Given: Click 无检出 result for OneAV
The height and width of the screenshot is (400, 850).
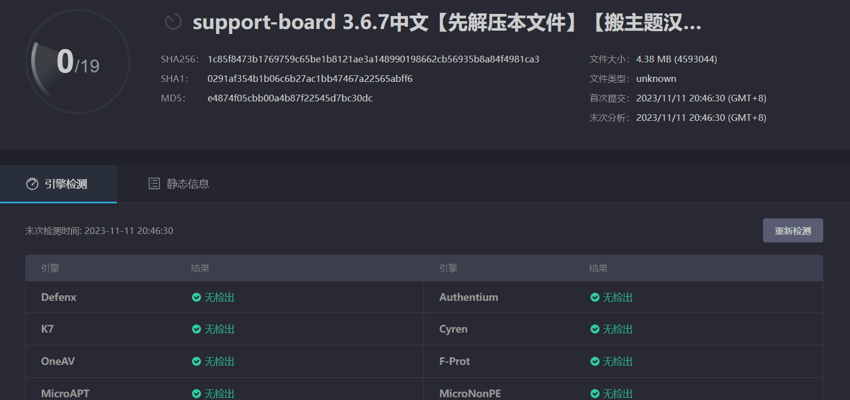Looking at the screenshot, I should point(219,362).
